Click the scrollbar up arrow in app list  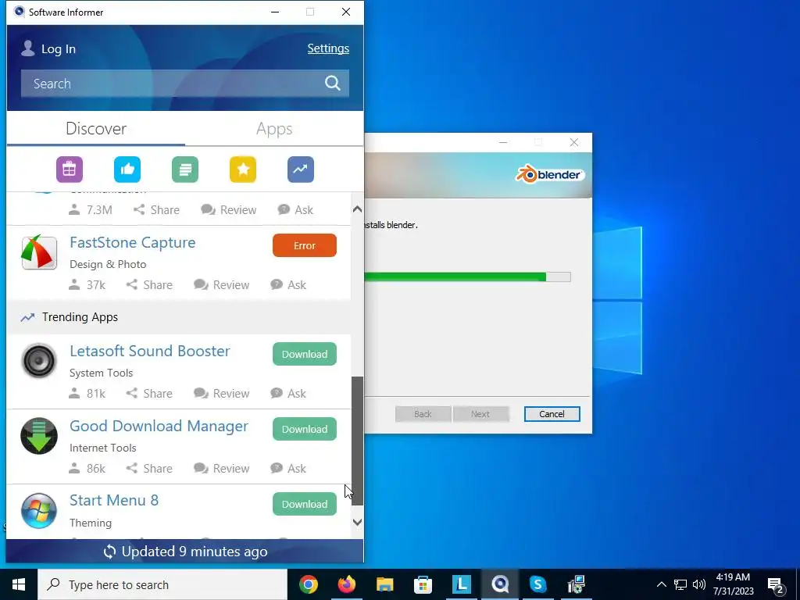click(357, 209)
